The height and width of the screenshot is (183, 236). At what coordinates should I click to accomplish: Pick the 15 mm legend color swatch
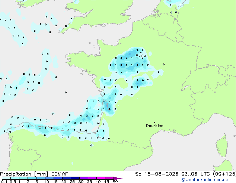pyautogui.click(x=58, y=178)
